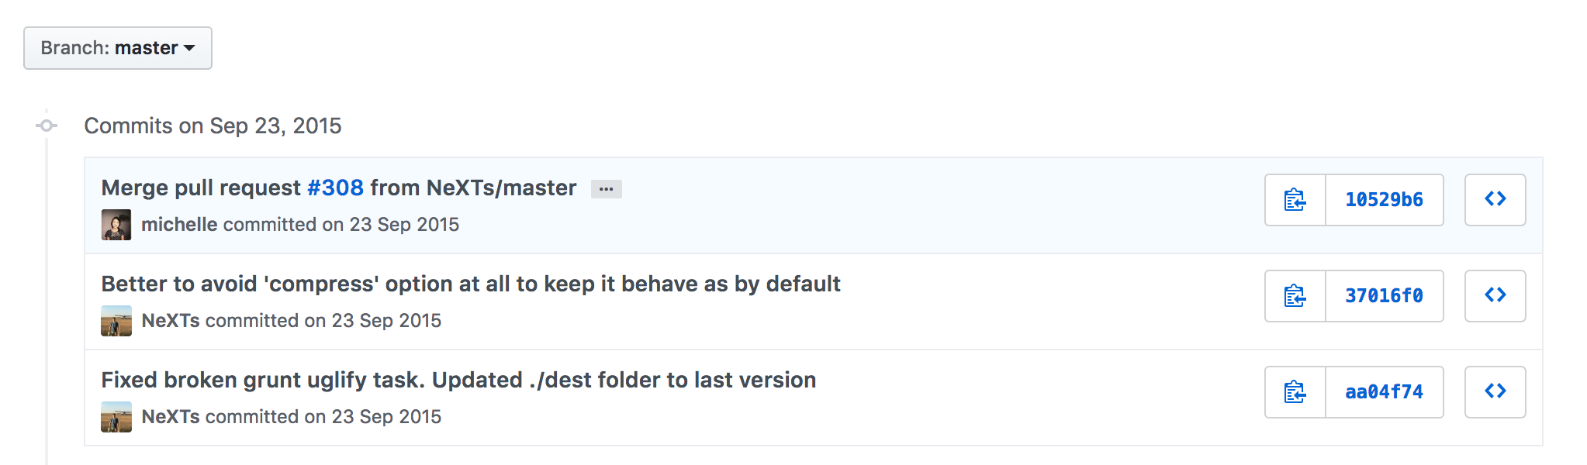Screen dimensions: 1587x465
Task: Open commit hash 37016f0
Action: point(1385,296)
